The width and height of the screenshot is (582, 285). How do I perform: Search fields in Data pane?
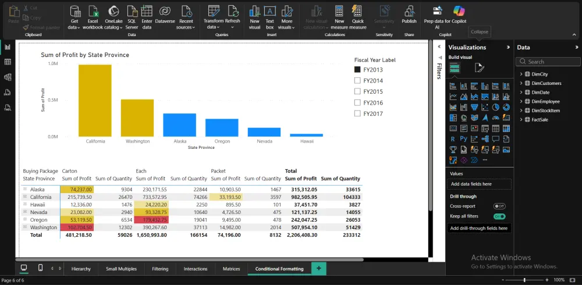548,62
